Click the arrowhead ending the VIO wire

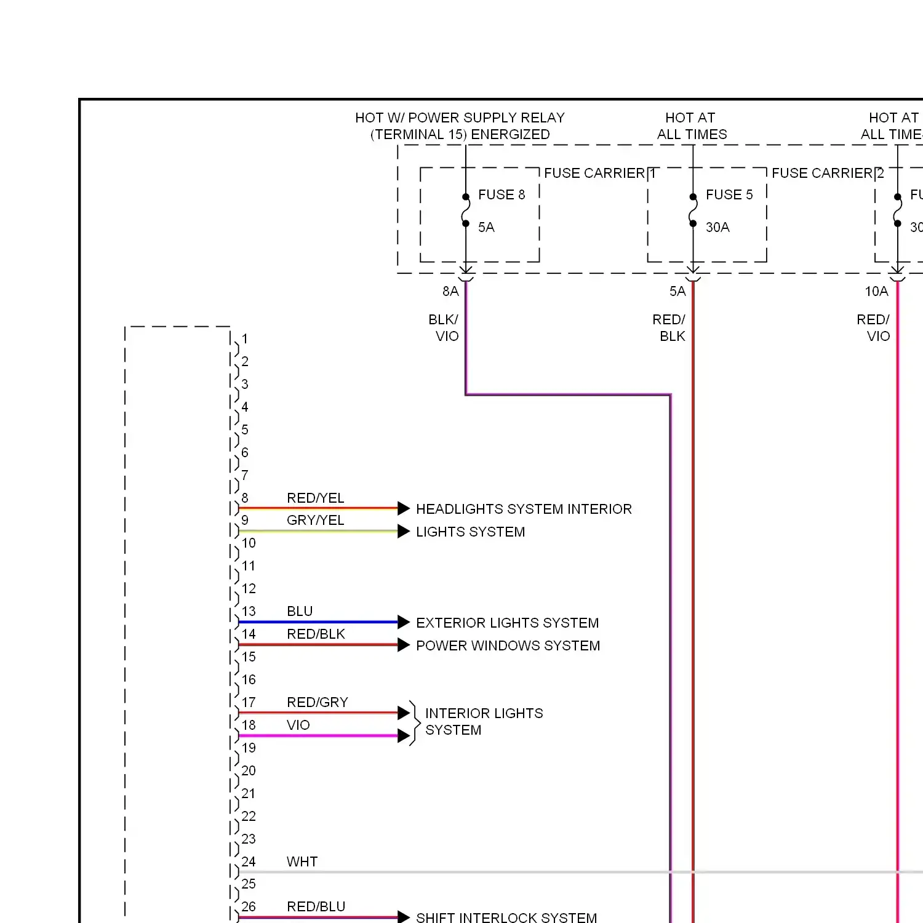[404, 736]
